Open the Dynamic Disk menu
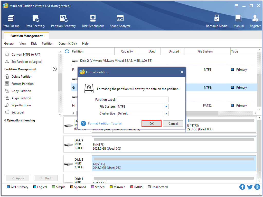This screenshot has height=197, width=263. coord(68,44)
